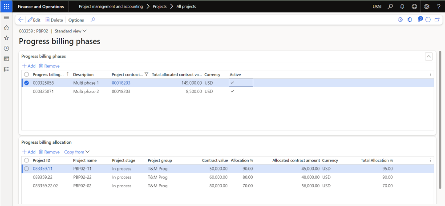Open the settings gear icon
445x206 pixels.
pyautogui.click(x=426, y=7)
